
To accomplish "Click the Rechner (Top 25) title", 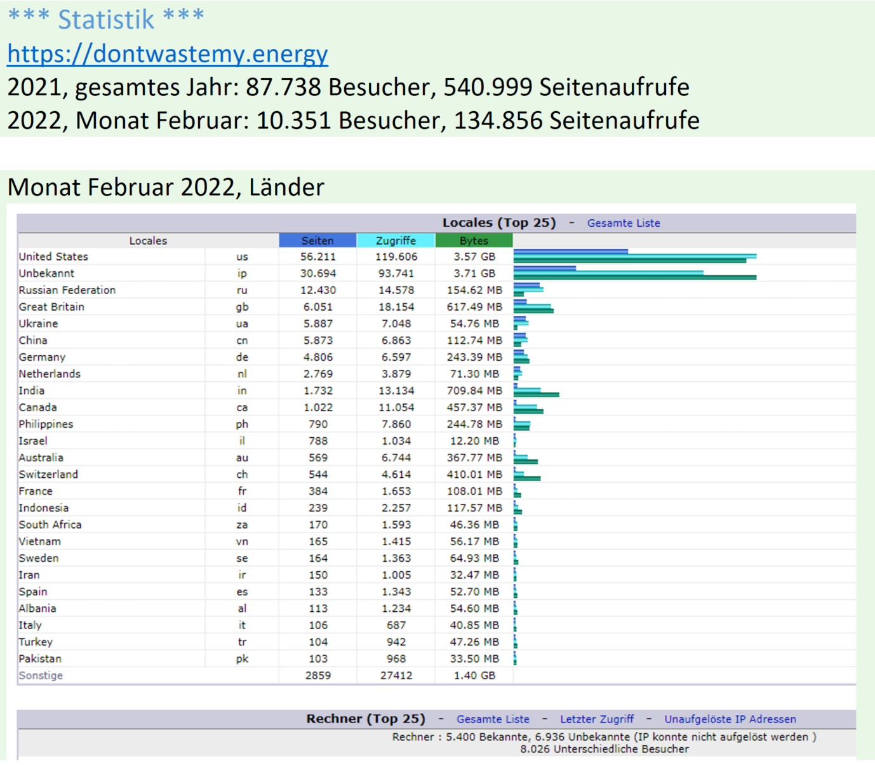I will click(365, 719).
